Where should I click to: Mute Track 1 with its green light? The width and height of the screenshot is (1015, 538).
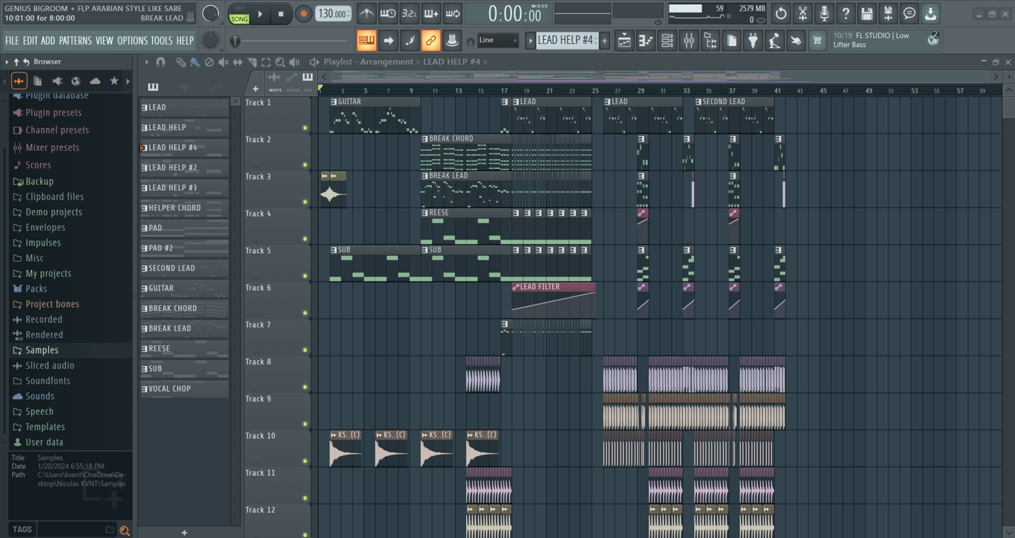pyautogui.click(x=305, y=128)
